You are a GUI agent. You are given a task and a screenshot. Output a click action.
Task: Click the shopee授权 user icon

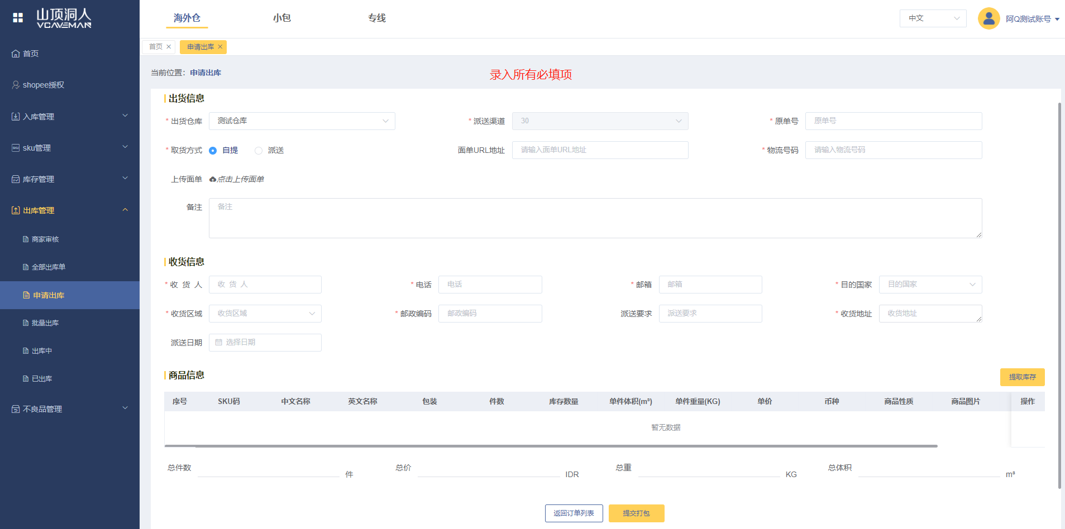pos(16,85)
